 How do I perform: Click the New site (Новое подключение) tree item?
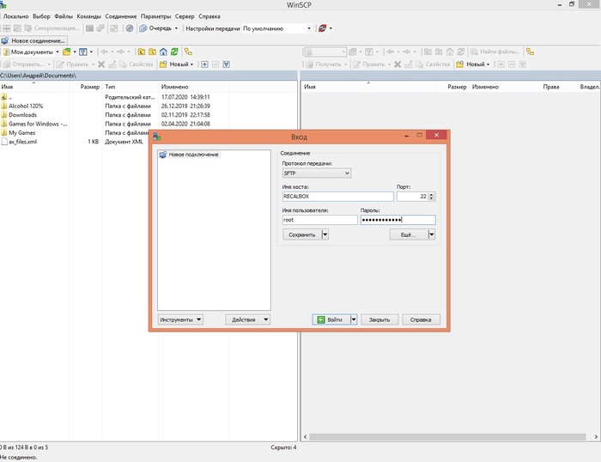(x=193, y=155)
